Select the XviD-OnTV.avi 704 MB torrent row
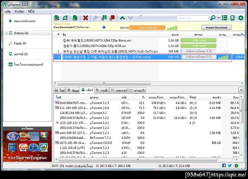 click(x=149, y=51)
